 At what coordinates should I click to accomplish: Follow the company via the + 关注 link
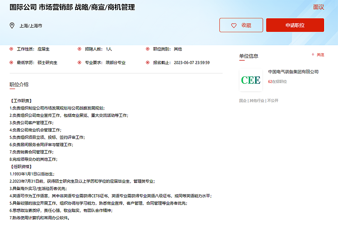(318, 55)
